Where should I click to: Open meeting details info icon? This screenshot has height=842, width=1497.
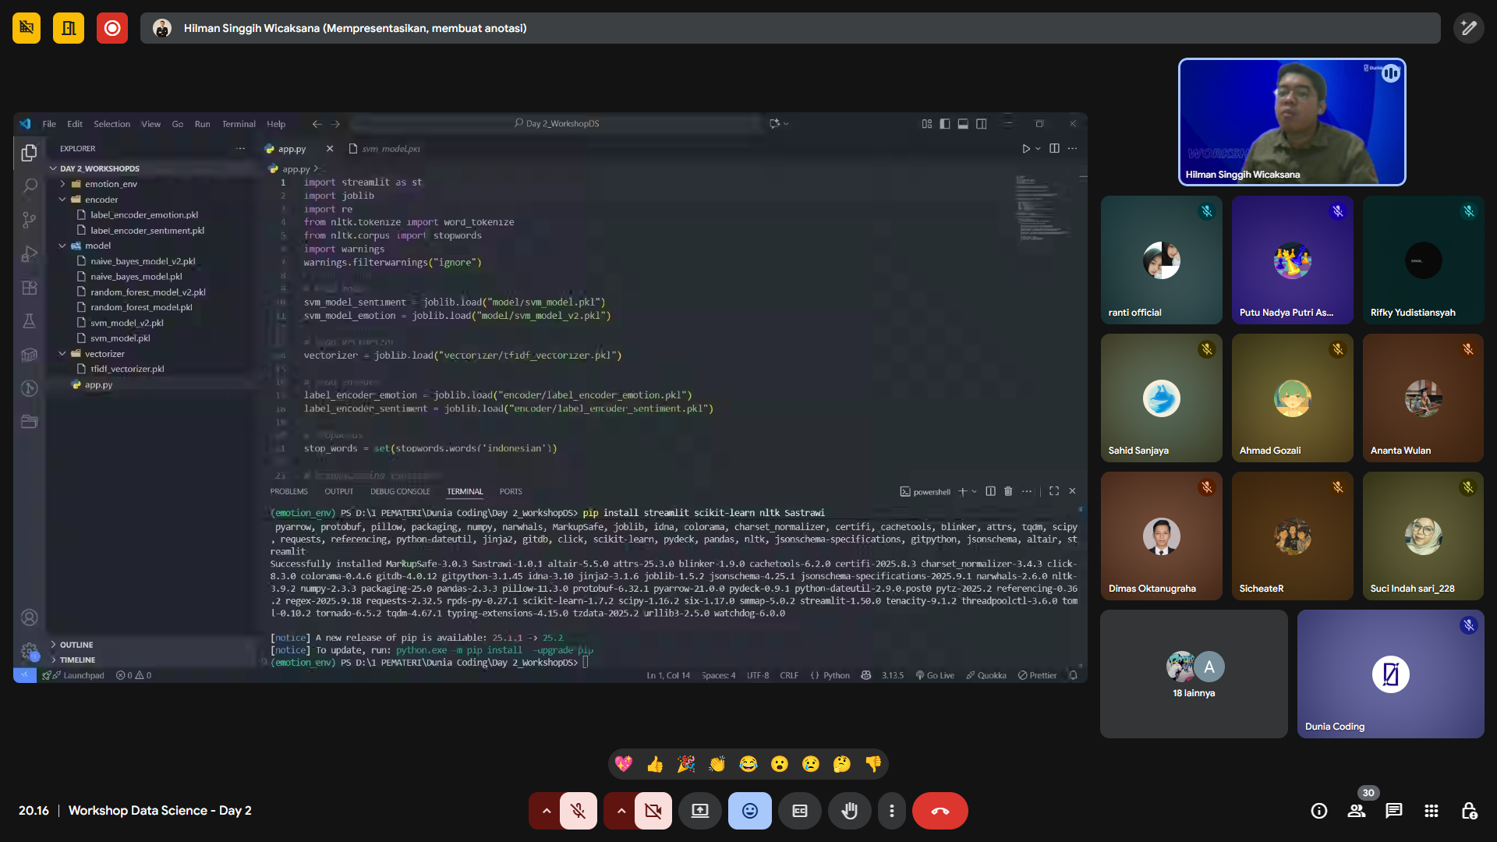pos(1318,811)
